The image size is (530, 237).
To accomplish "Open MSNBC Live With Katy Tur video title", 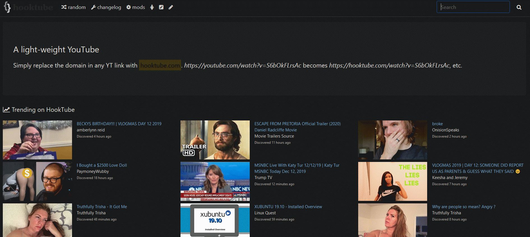I will click(x=297, y=168).
